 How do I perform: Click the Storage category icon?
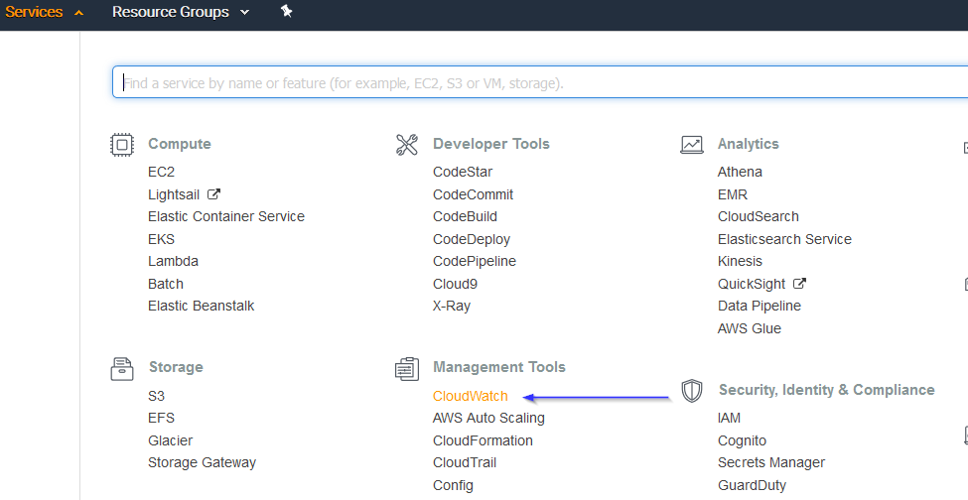tap(121, 369)
